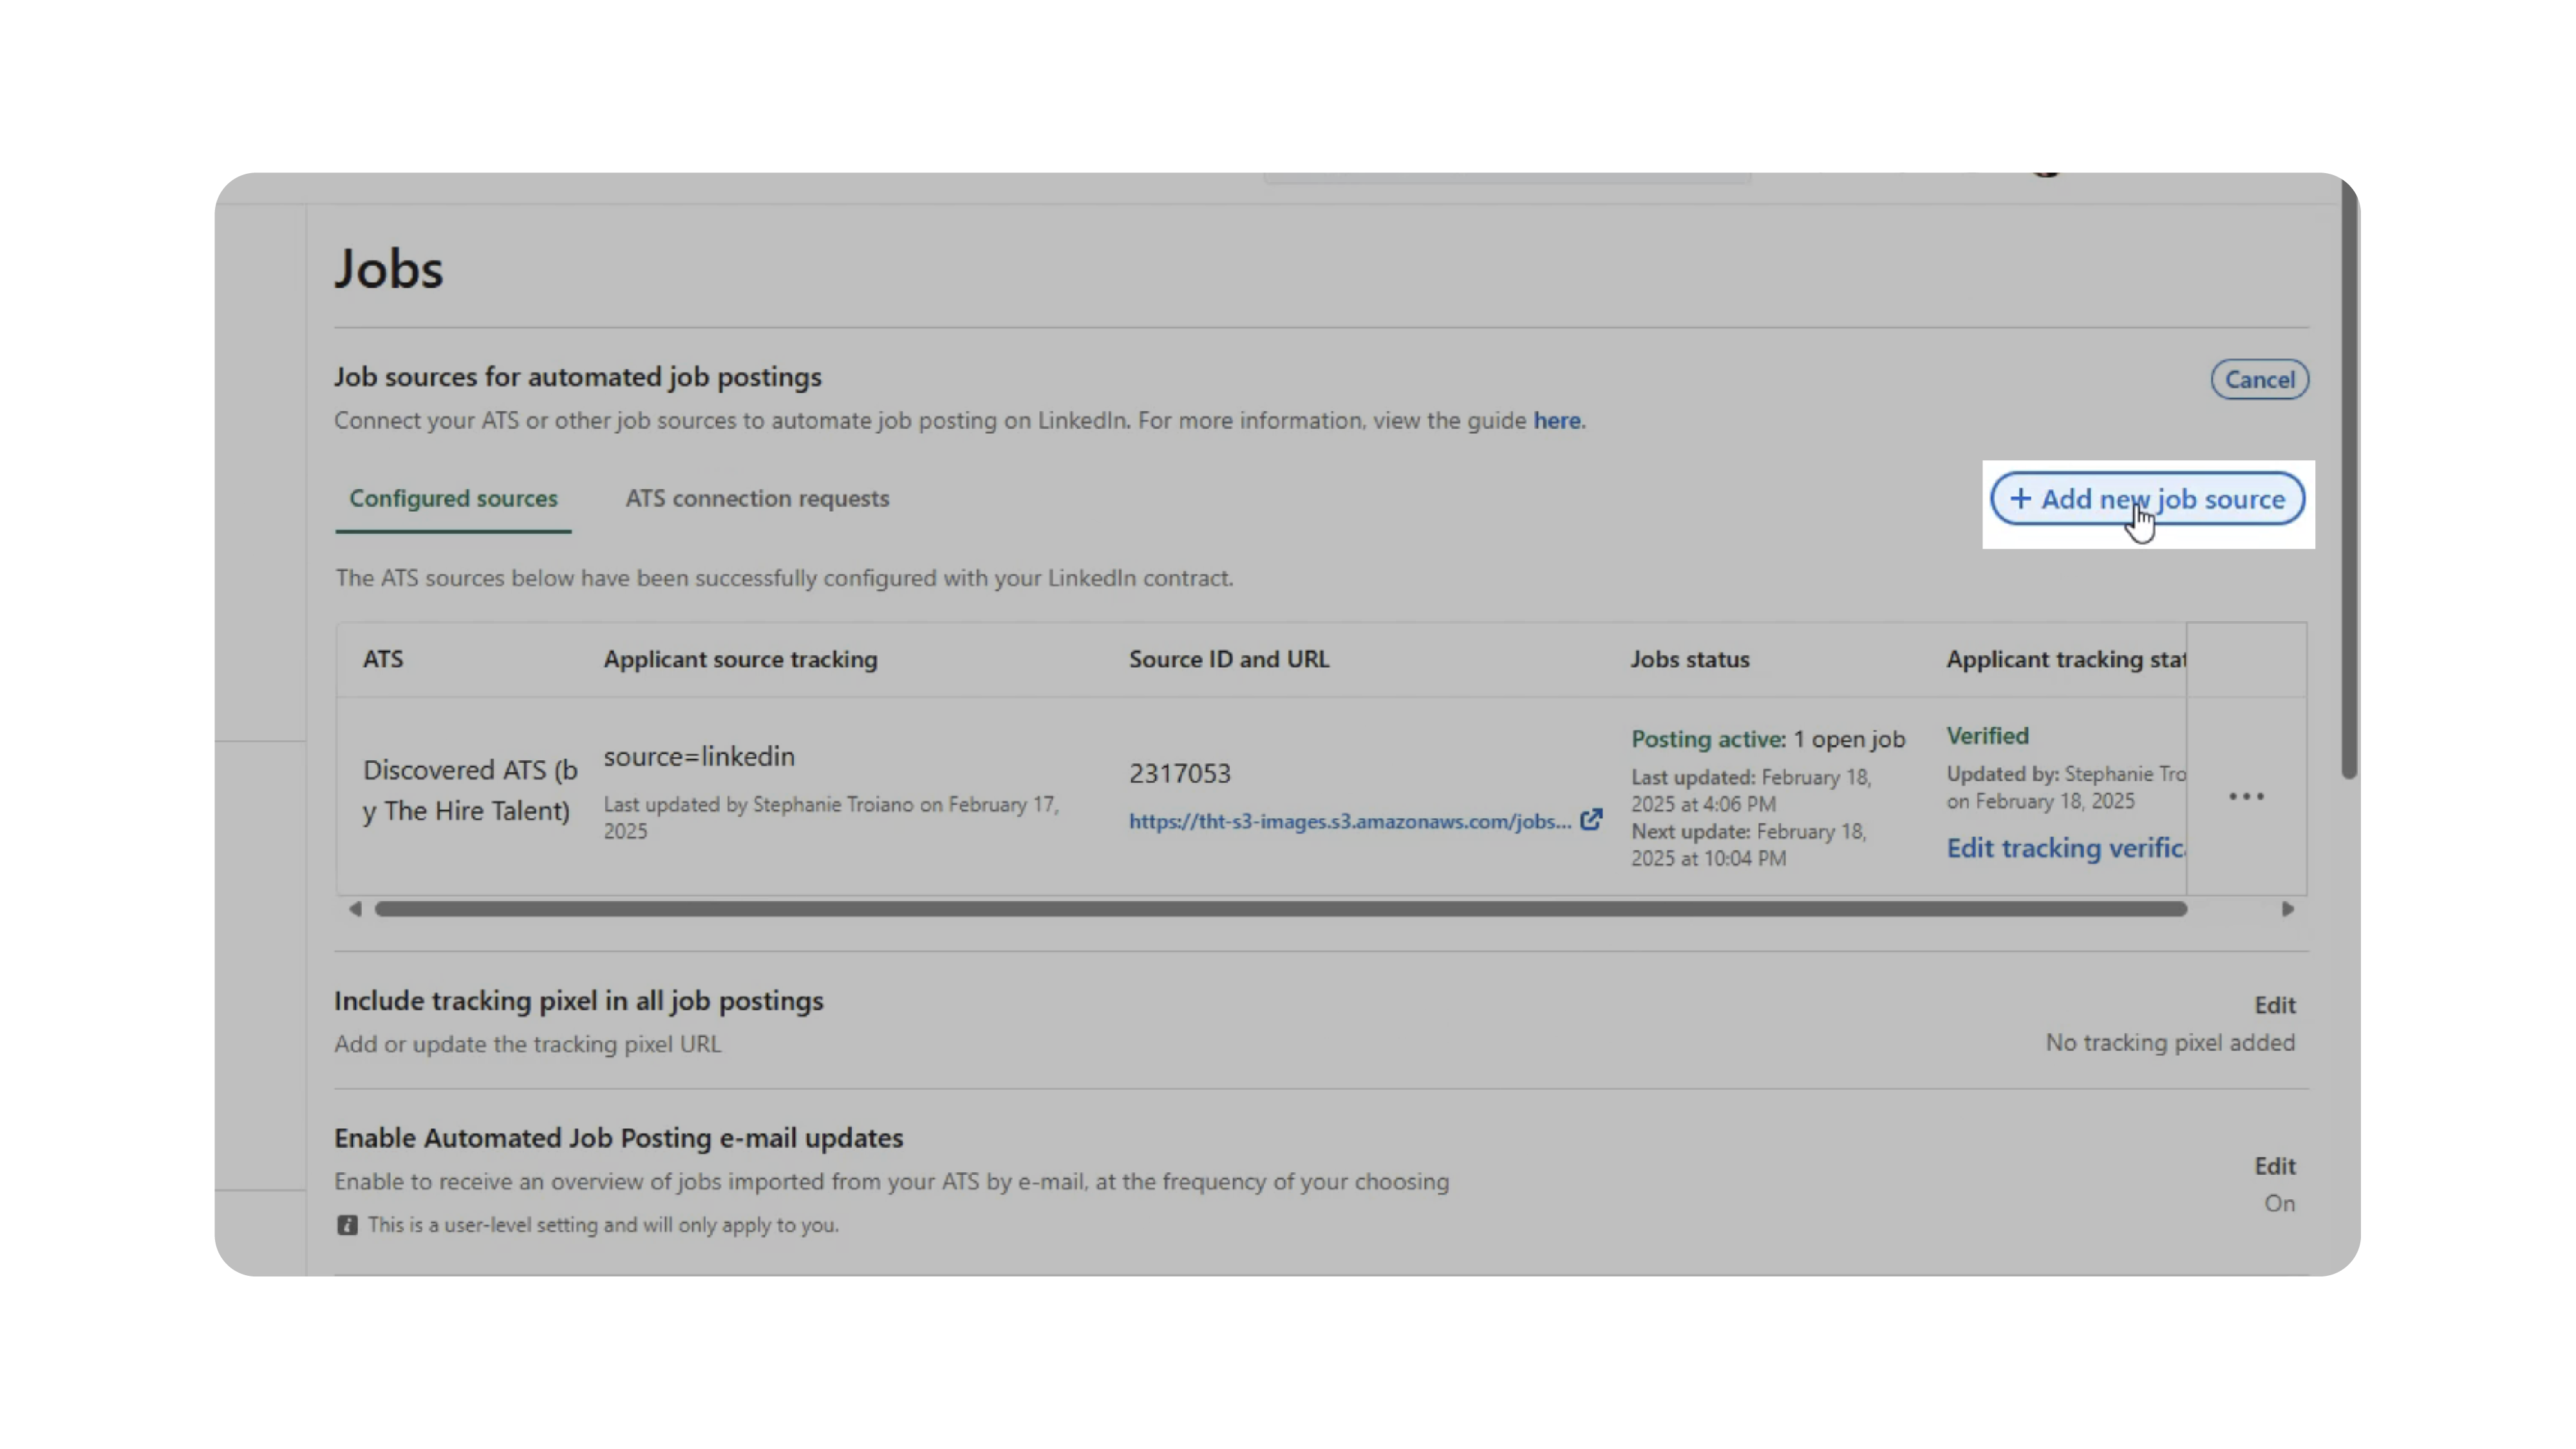Image resolution: width=2576 pixels, height=1449 pixels.
Task: Switch to the Configured sources tab
Action: click(x=453, y=498)
